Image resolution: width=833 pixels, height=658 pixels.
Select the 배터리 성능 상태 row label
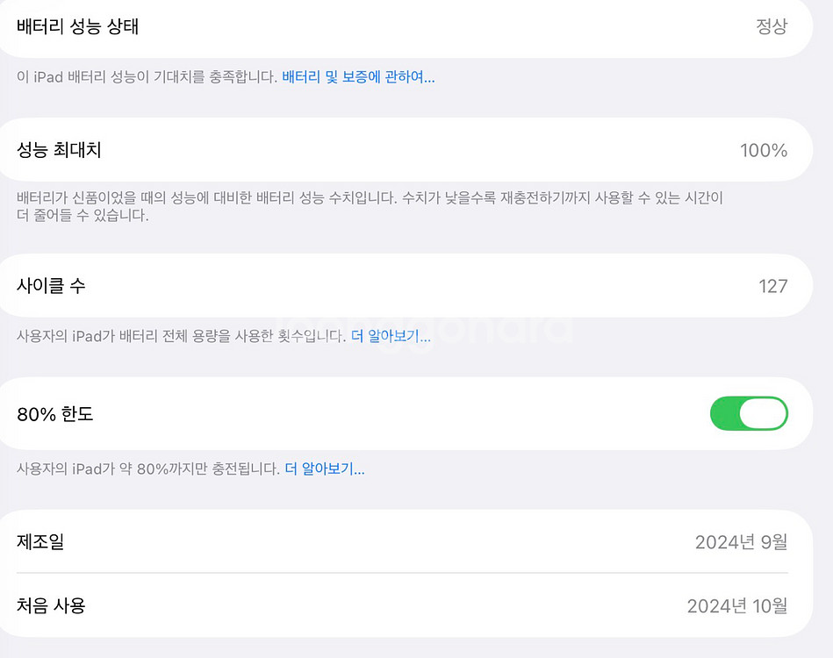pos(78,26)
